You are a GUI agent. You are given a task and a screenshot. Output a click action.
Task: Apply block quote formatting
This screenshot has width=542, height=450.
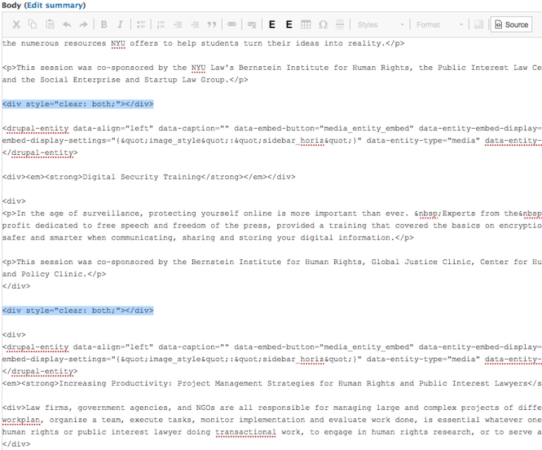point(212,25)
